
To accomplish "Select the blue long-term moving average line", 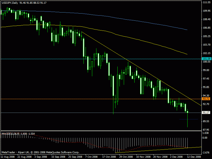I will 94,15.
